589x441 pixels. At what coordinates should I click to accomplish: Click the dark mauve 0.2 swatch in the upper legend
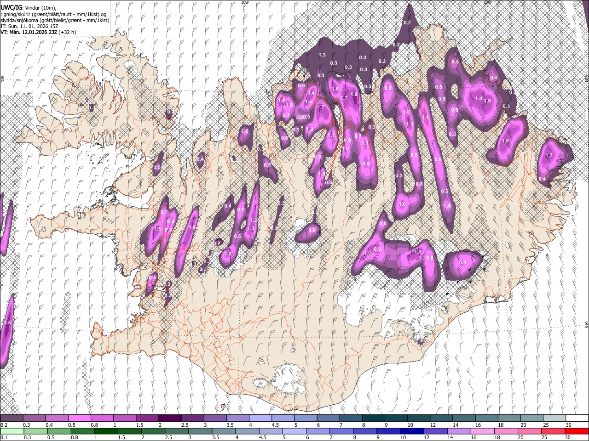point(12,418)
